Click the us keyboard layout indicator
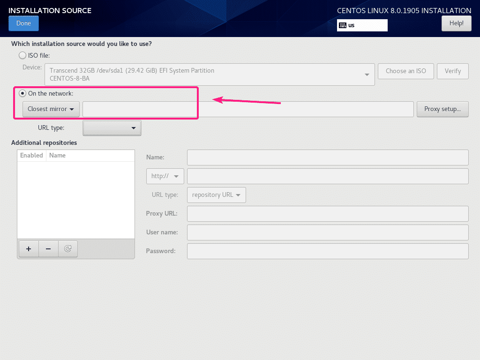The image size is (480, 360). 362,25
